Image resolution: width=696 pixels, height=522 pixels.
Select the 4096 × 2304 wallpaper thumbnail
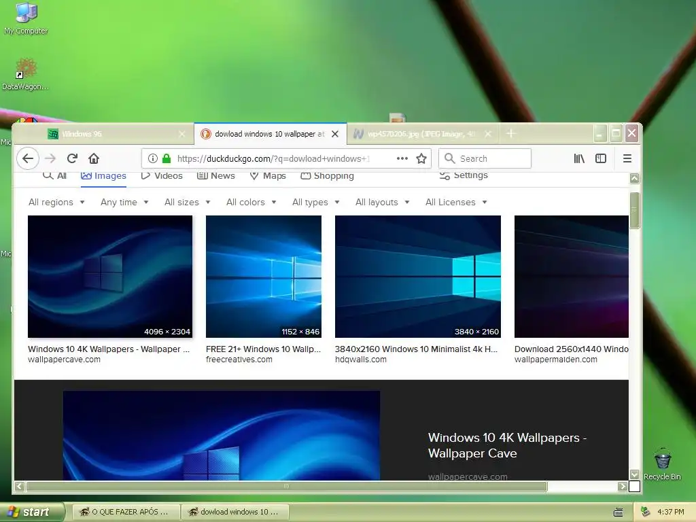click(x=110, y=277)
